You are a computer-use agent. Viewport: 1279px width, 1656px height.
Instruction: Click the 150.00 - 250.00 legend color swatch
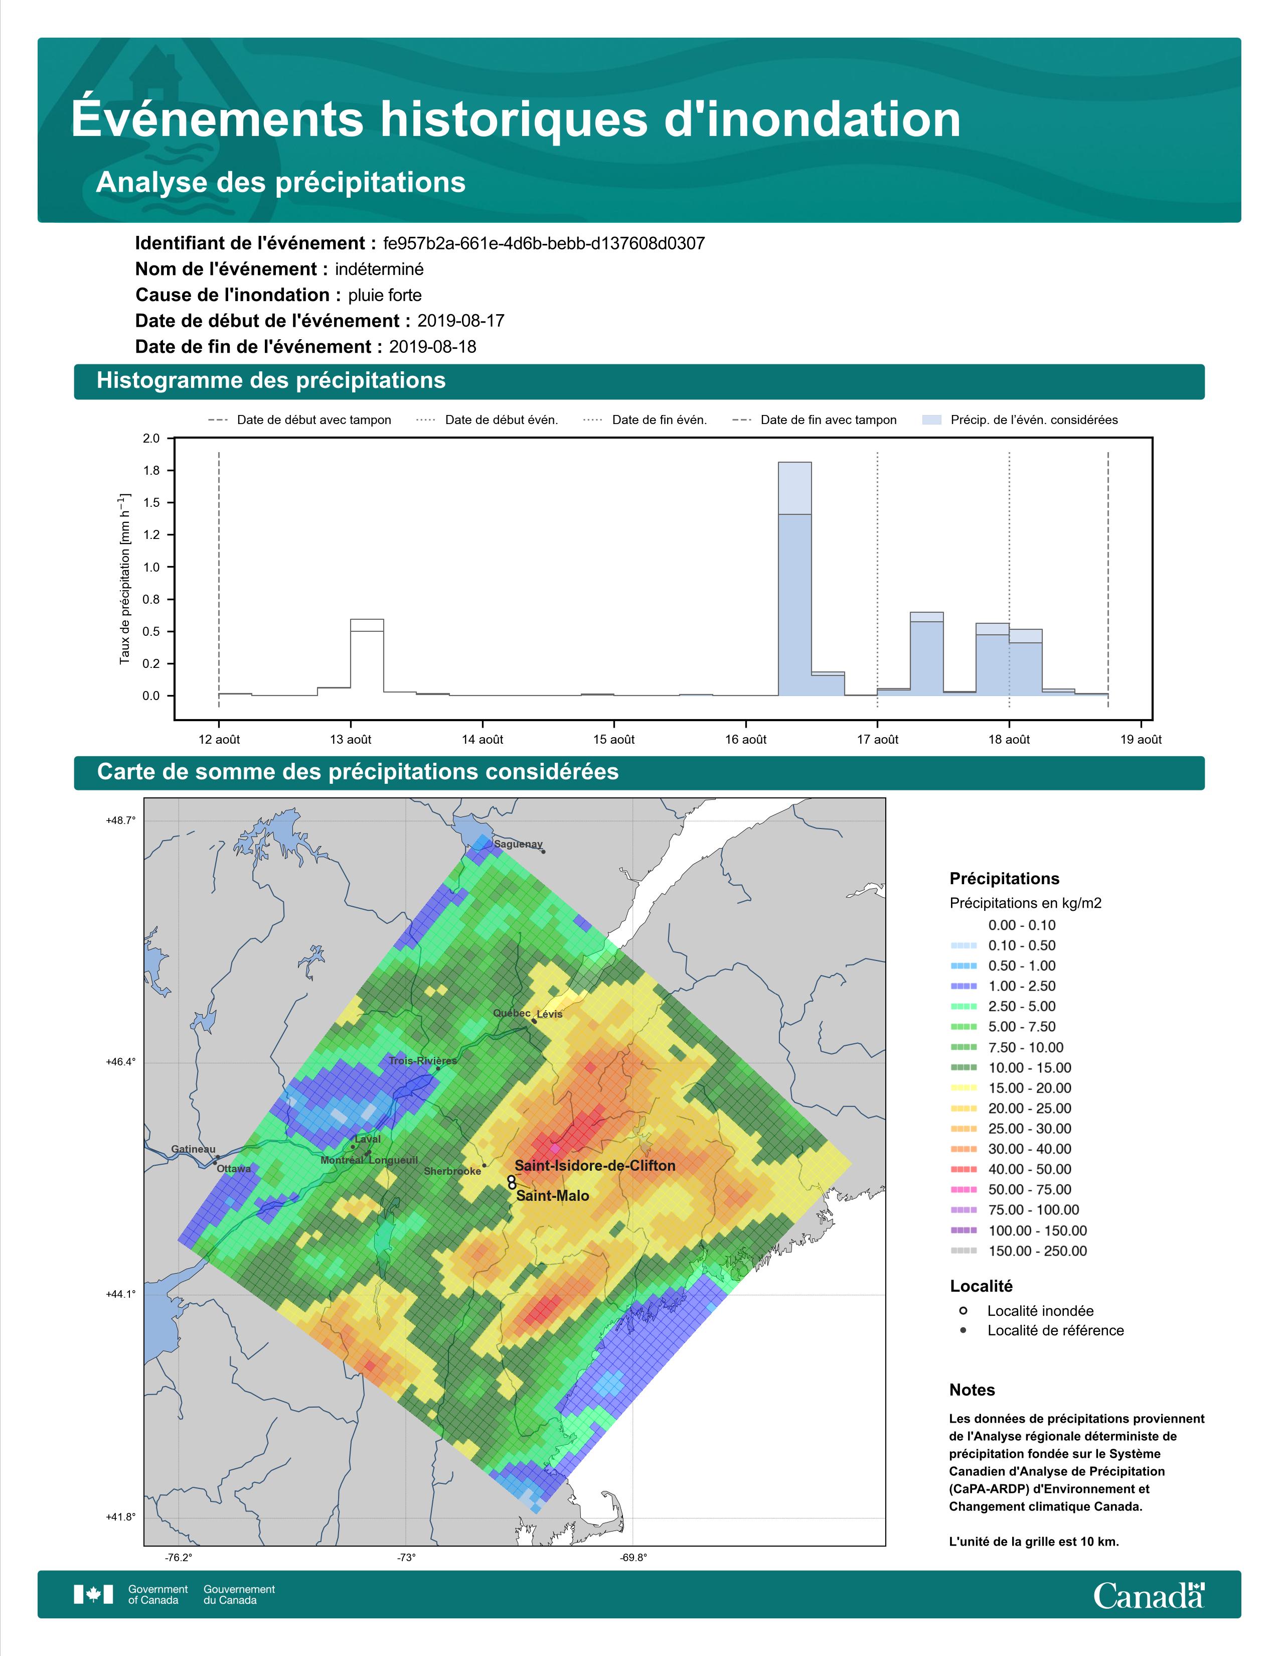click(963, 1251)
